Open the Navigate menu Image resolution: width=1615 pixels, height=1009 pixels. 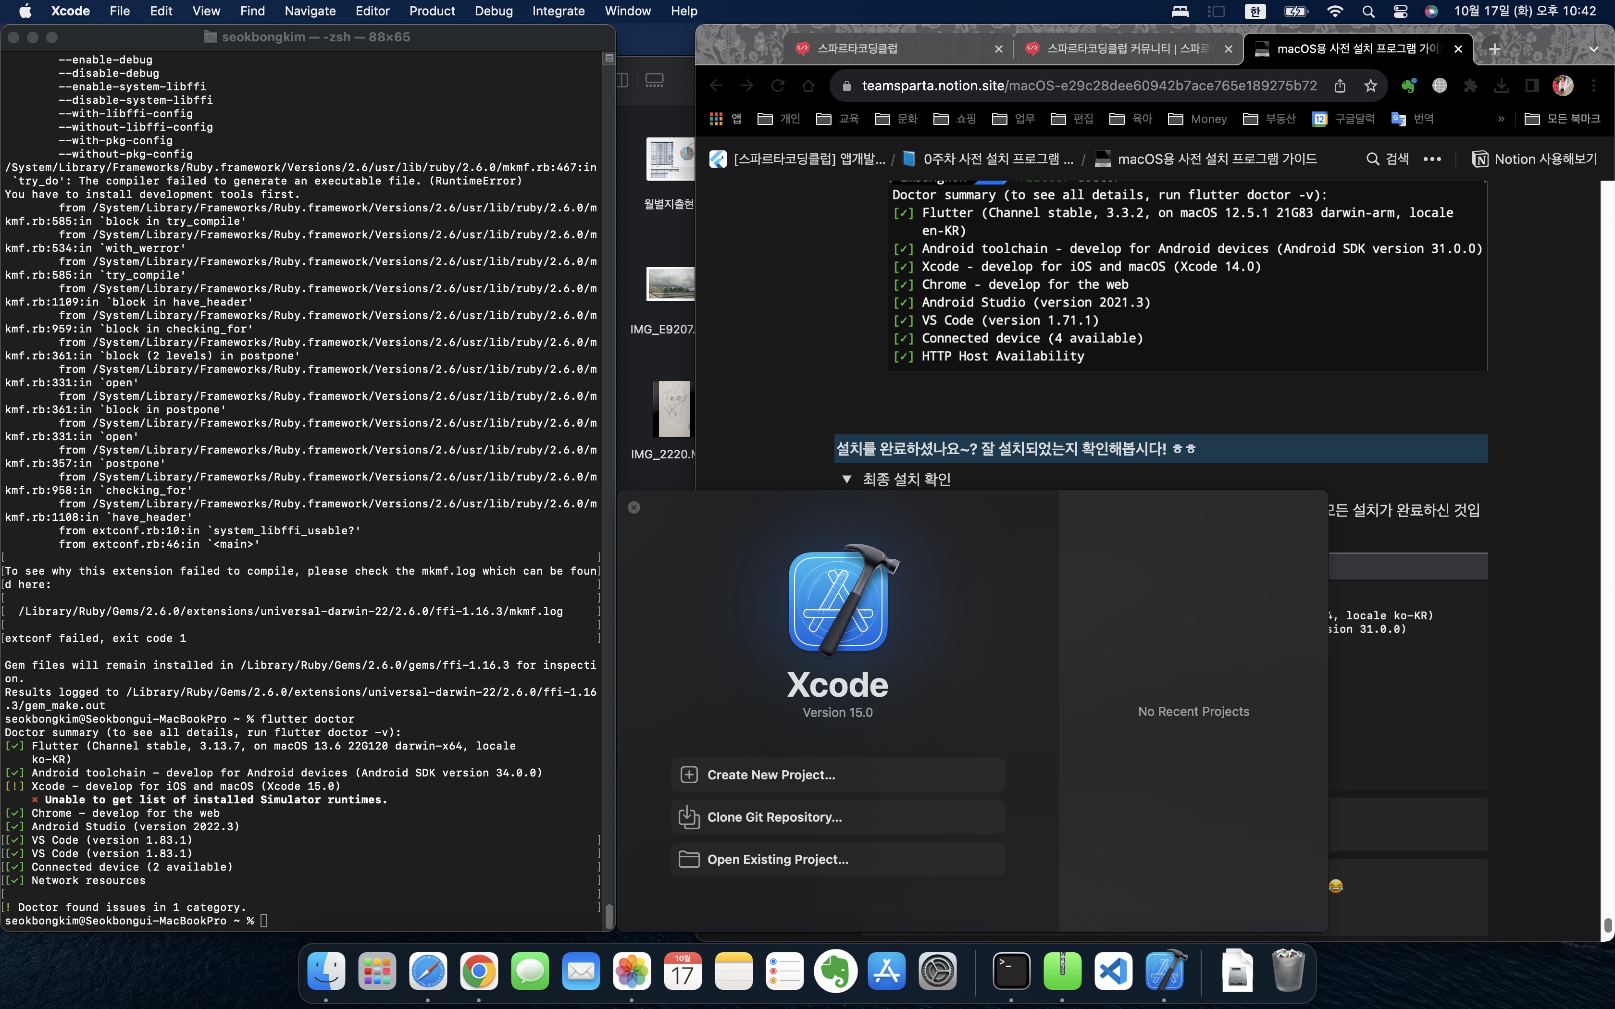pos(310,12)
